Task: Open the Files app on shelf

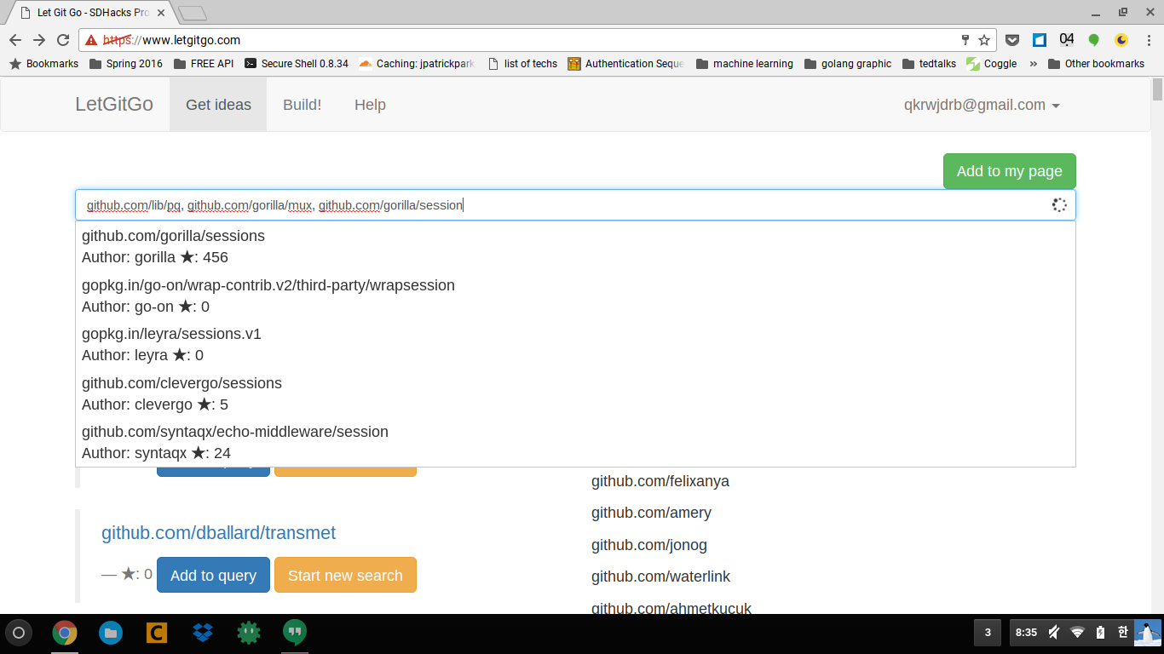Action: click(x=111, y=633)
